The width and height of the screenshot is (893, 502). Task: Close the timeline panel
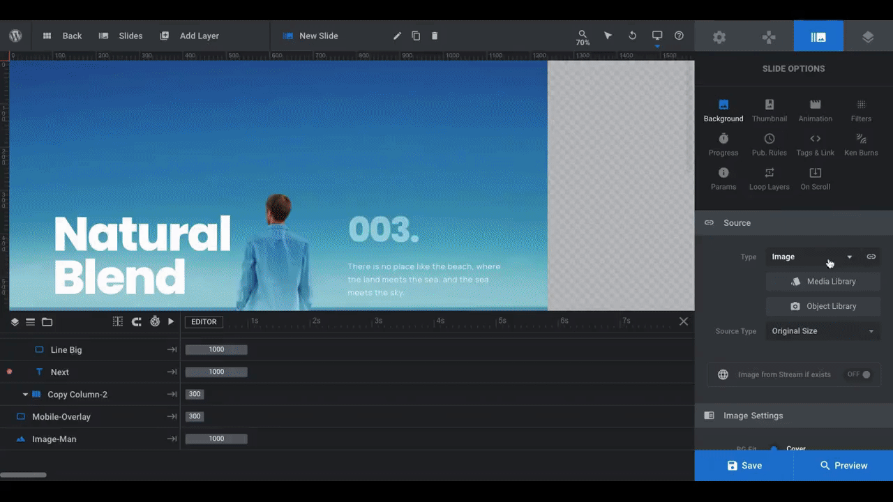[684, 321]
